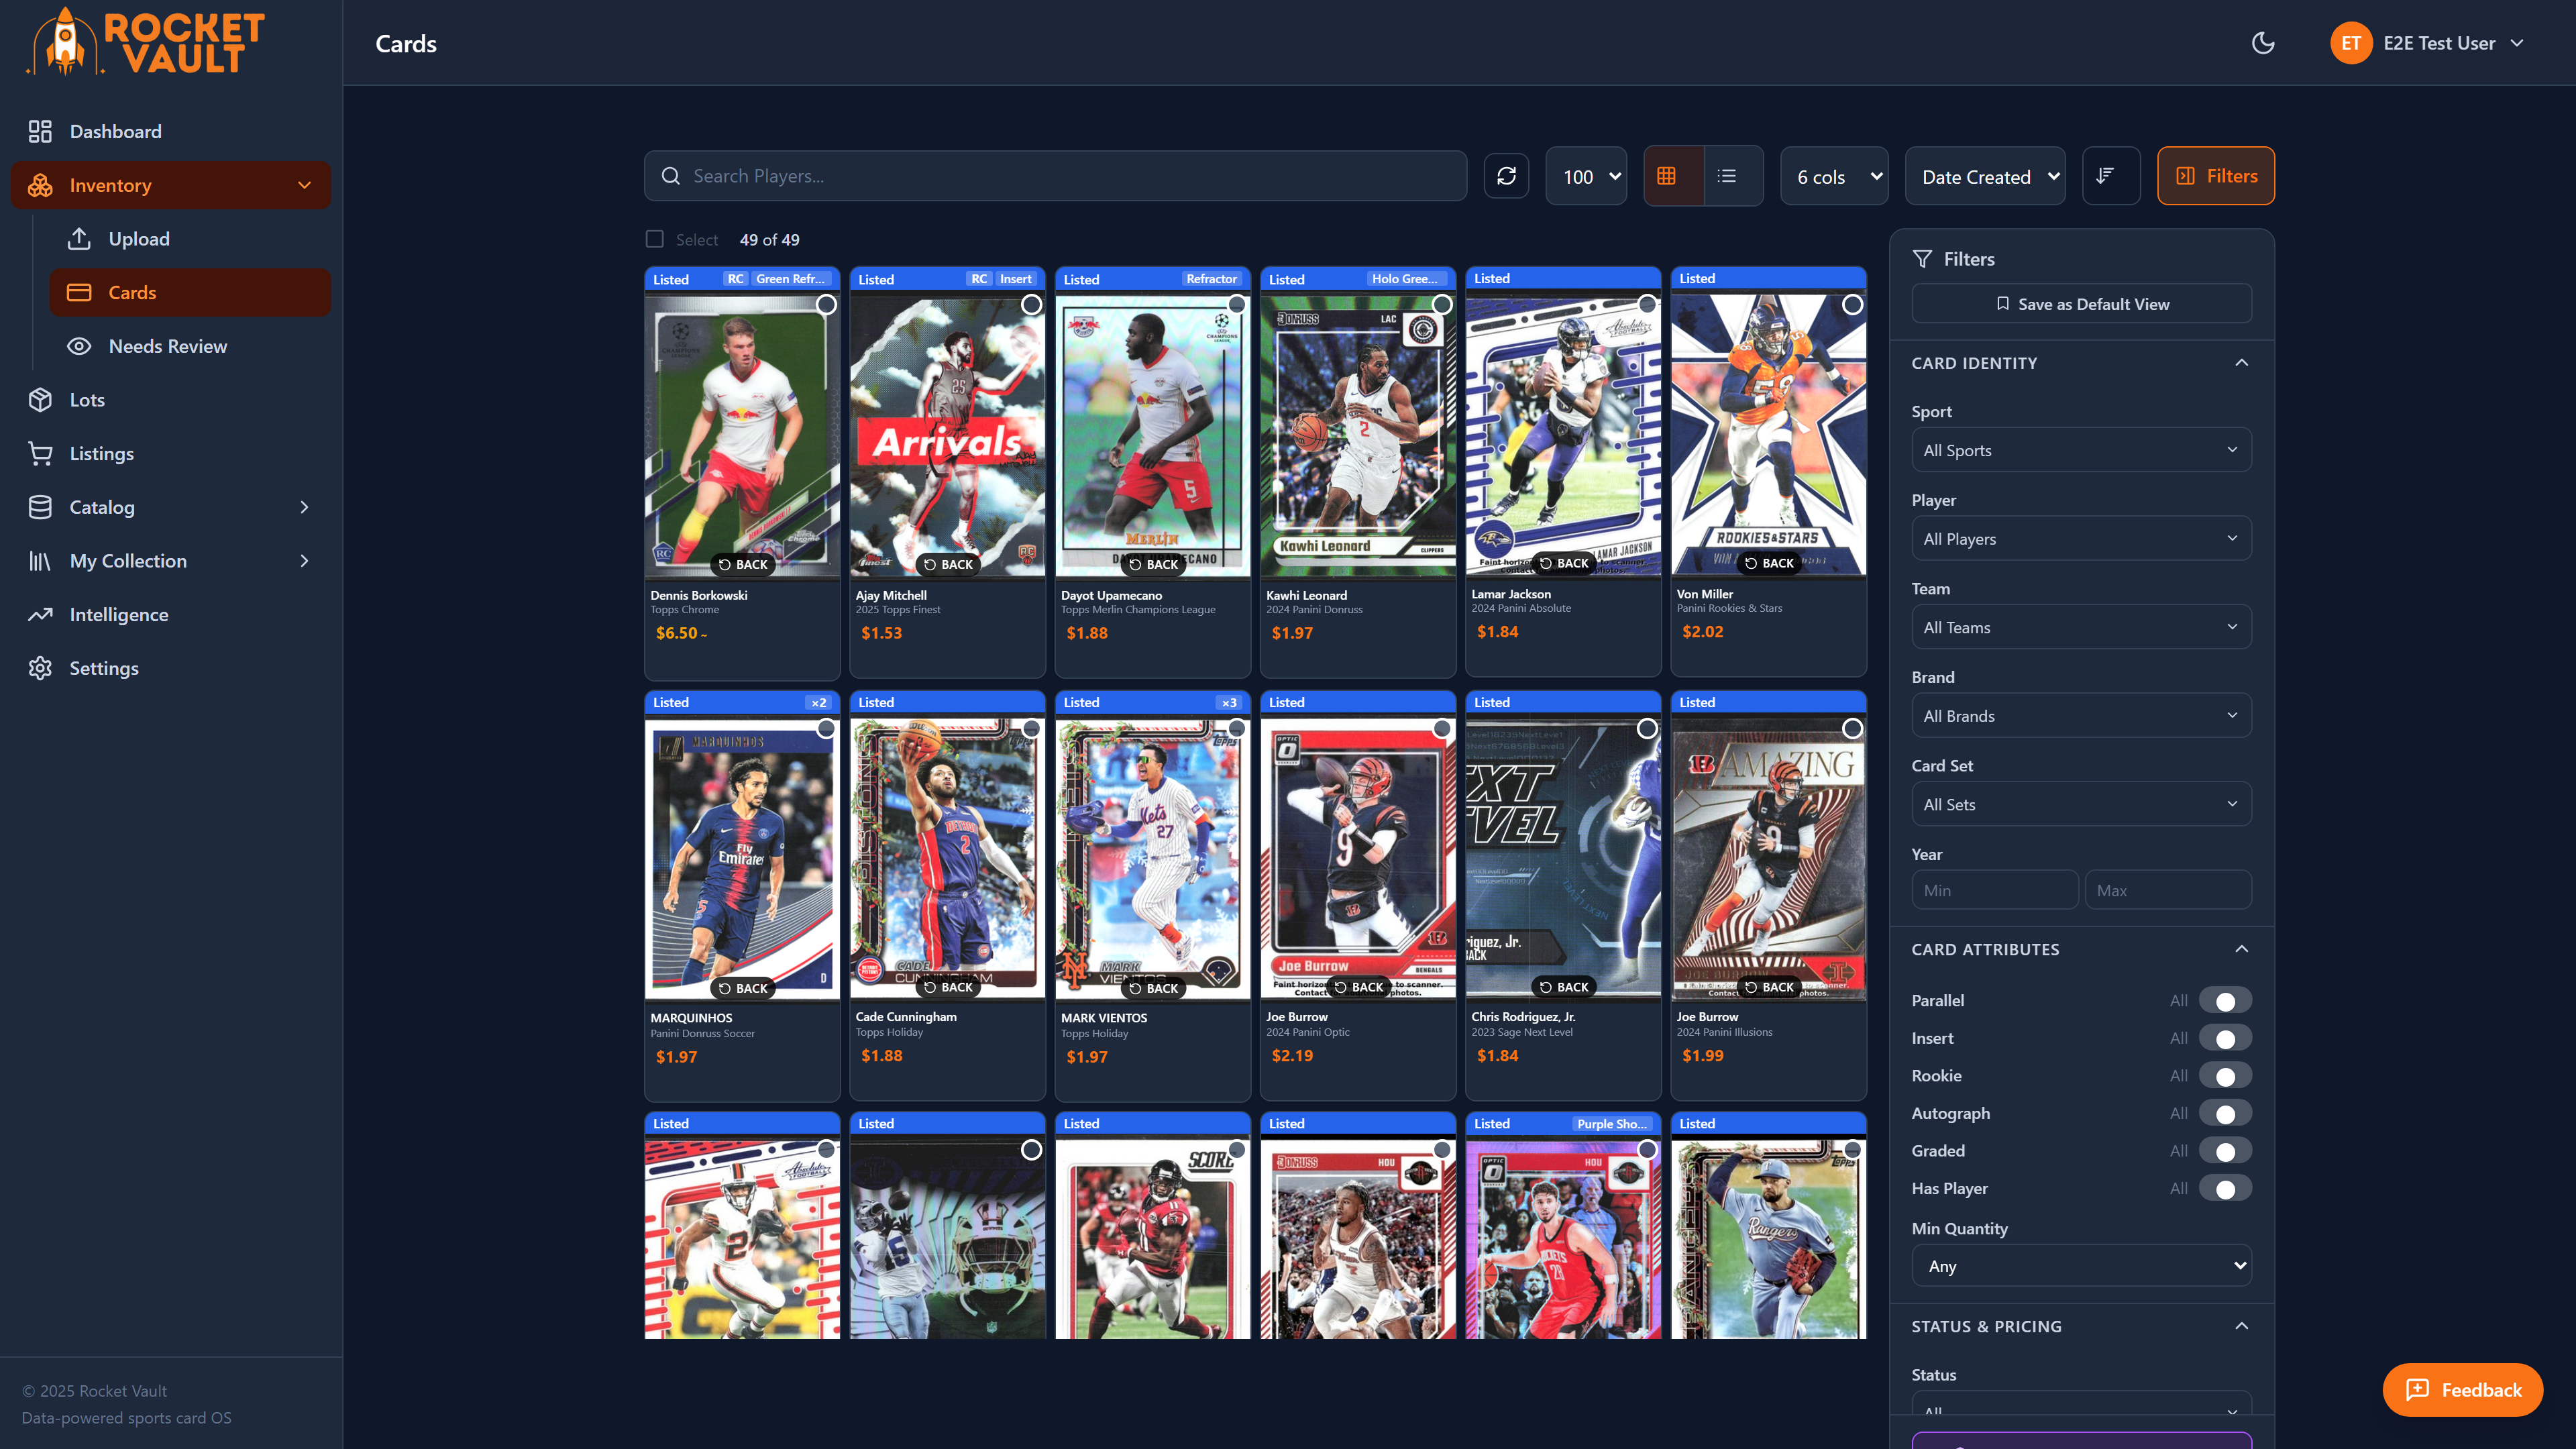Open the Lots section
Viewport: 2576px width, 1449px height.
tap(86, 399)
